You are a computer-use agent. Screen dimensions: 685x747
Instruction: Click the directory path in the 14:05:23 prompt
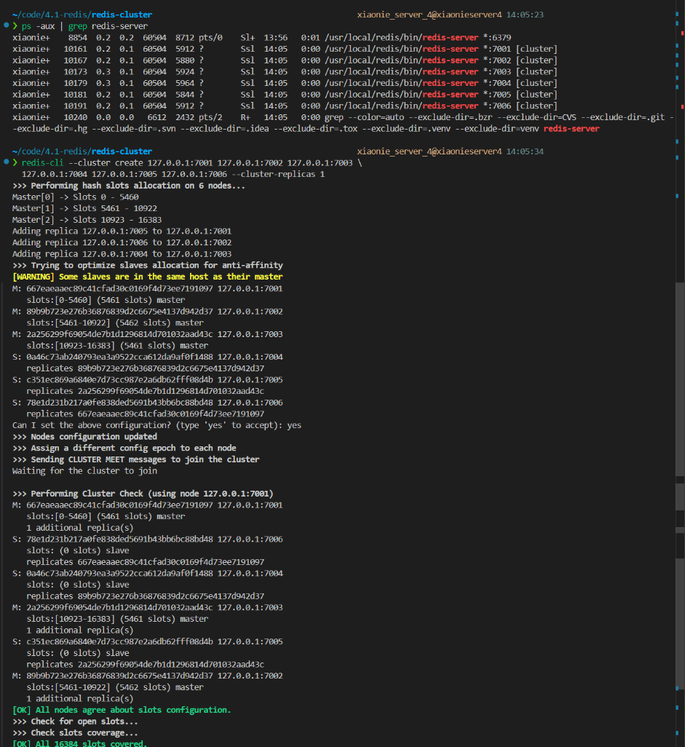82,15
